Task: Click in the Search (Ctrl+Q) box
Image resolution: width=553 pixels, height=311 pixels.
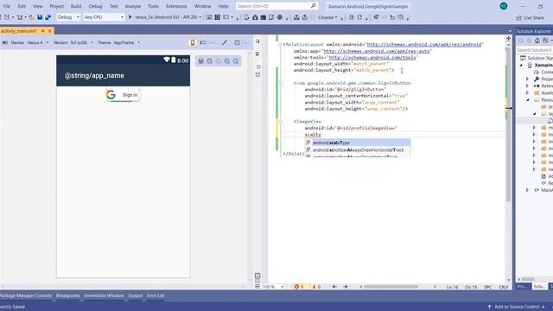Action: click(276, 6)
